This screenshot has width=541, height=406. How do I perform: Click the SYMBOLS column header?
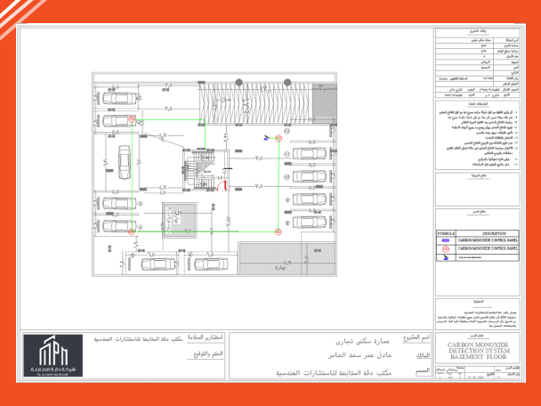[x=446, y=233]
